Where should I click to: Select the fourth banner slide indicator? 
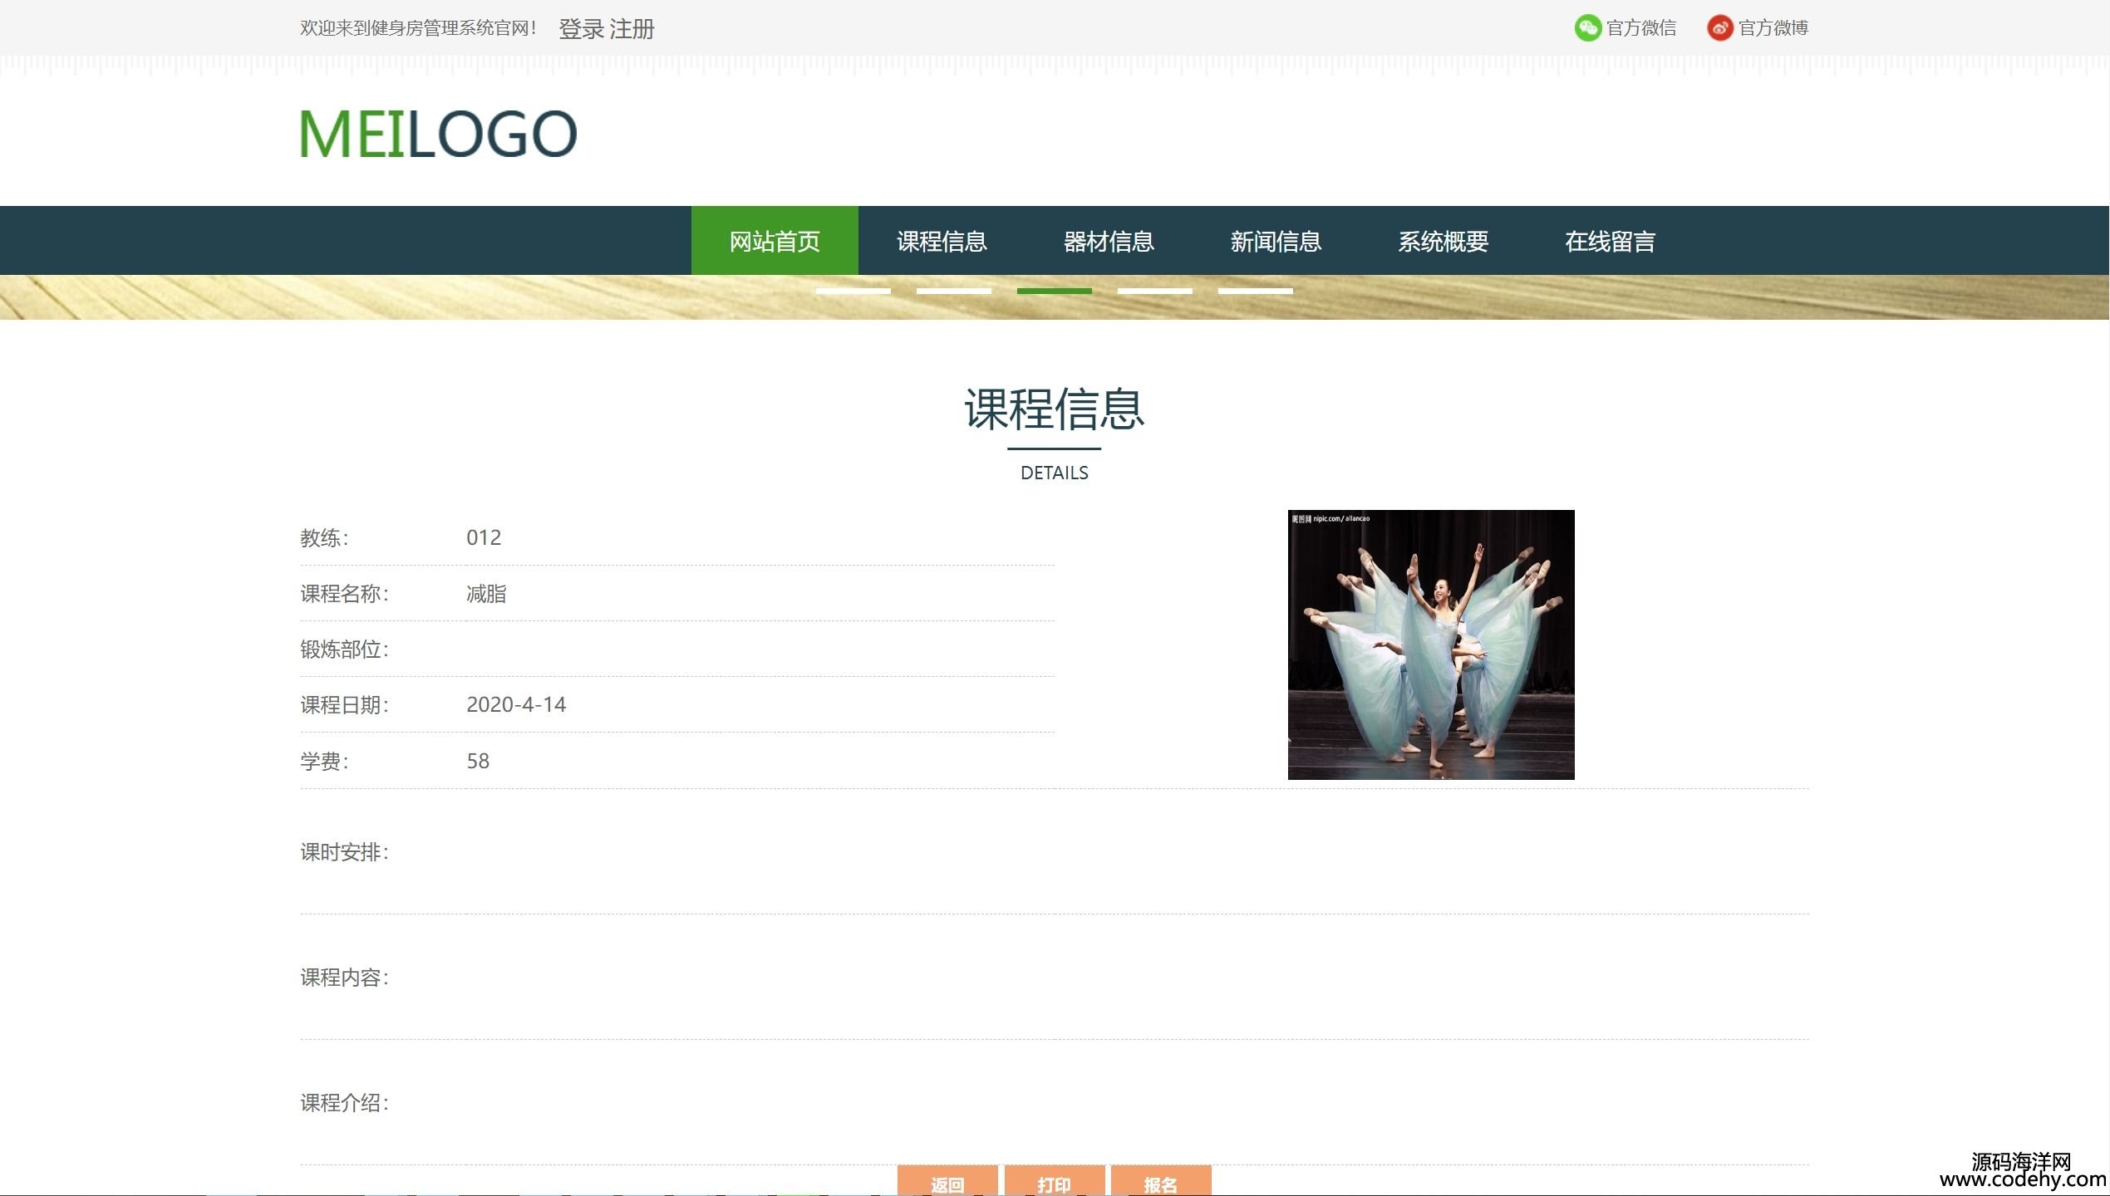1154,291
